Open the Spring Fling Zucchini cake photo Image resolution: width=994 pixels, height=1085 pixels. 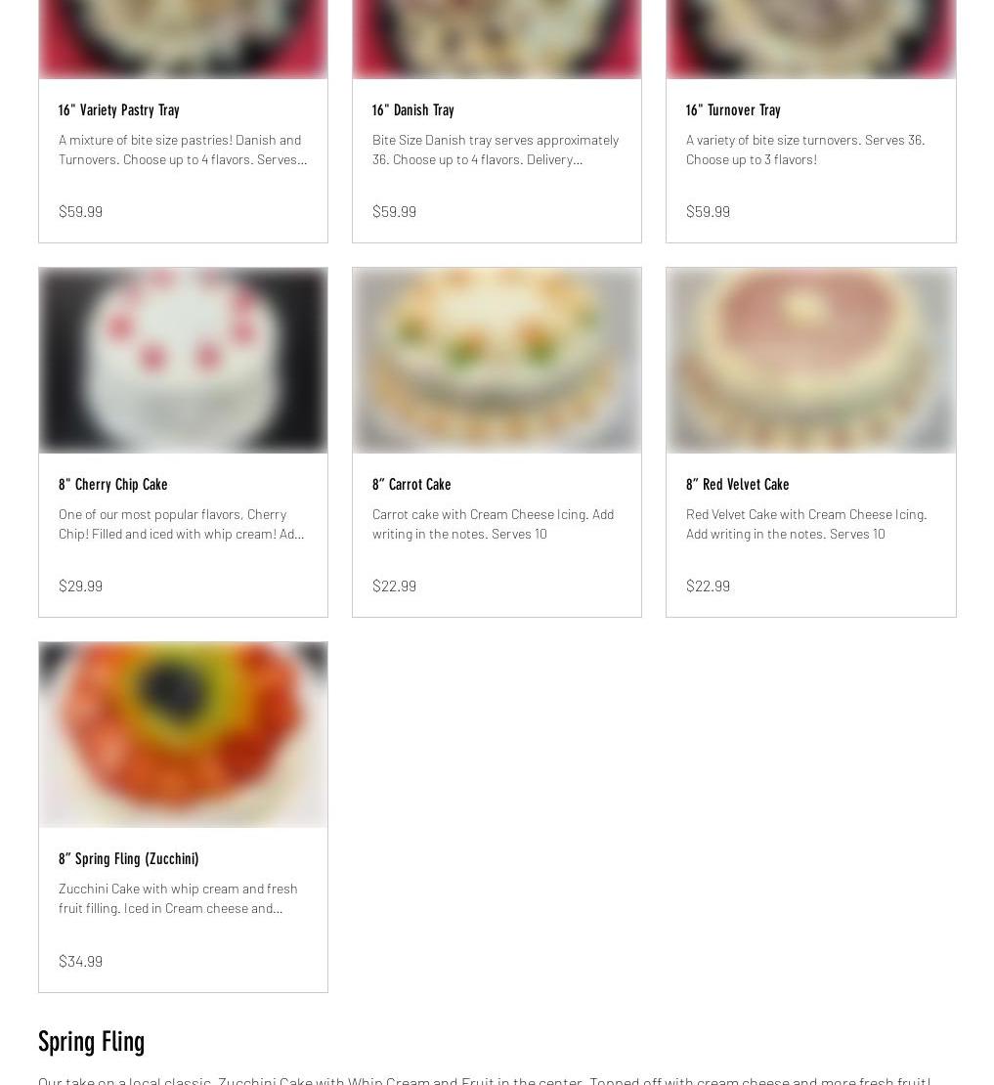[x=184, y=735]
